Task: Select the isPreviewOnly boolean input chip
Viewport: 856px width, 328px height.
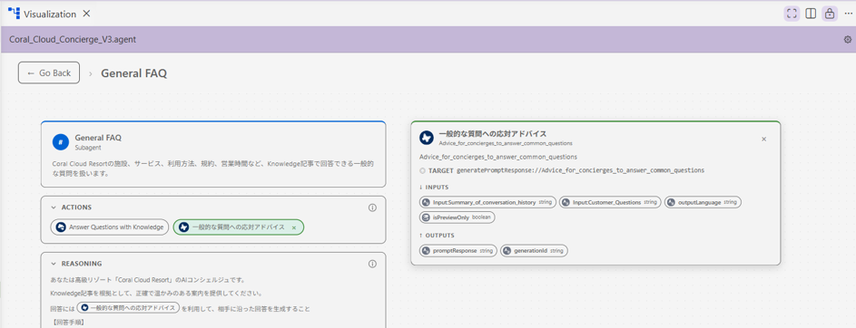Action: 457,217
